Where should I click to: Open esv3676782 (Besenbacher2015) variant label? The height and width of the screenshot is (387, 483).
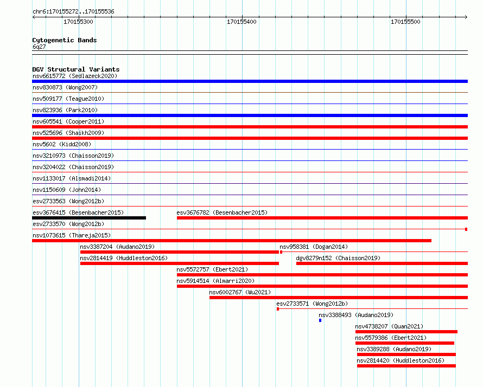point(222,212)
